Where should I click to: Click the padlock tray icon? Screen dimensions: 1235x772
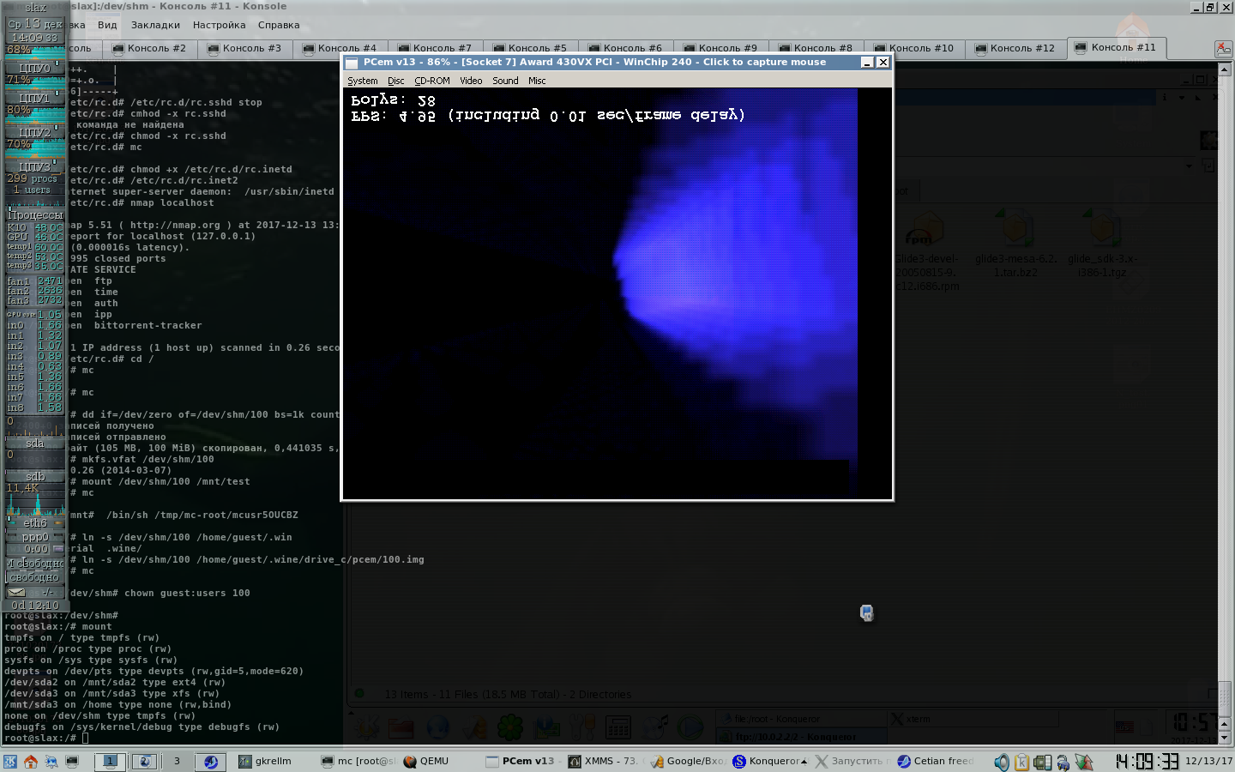coord(1063,762)
